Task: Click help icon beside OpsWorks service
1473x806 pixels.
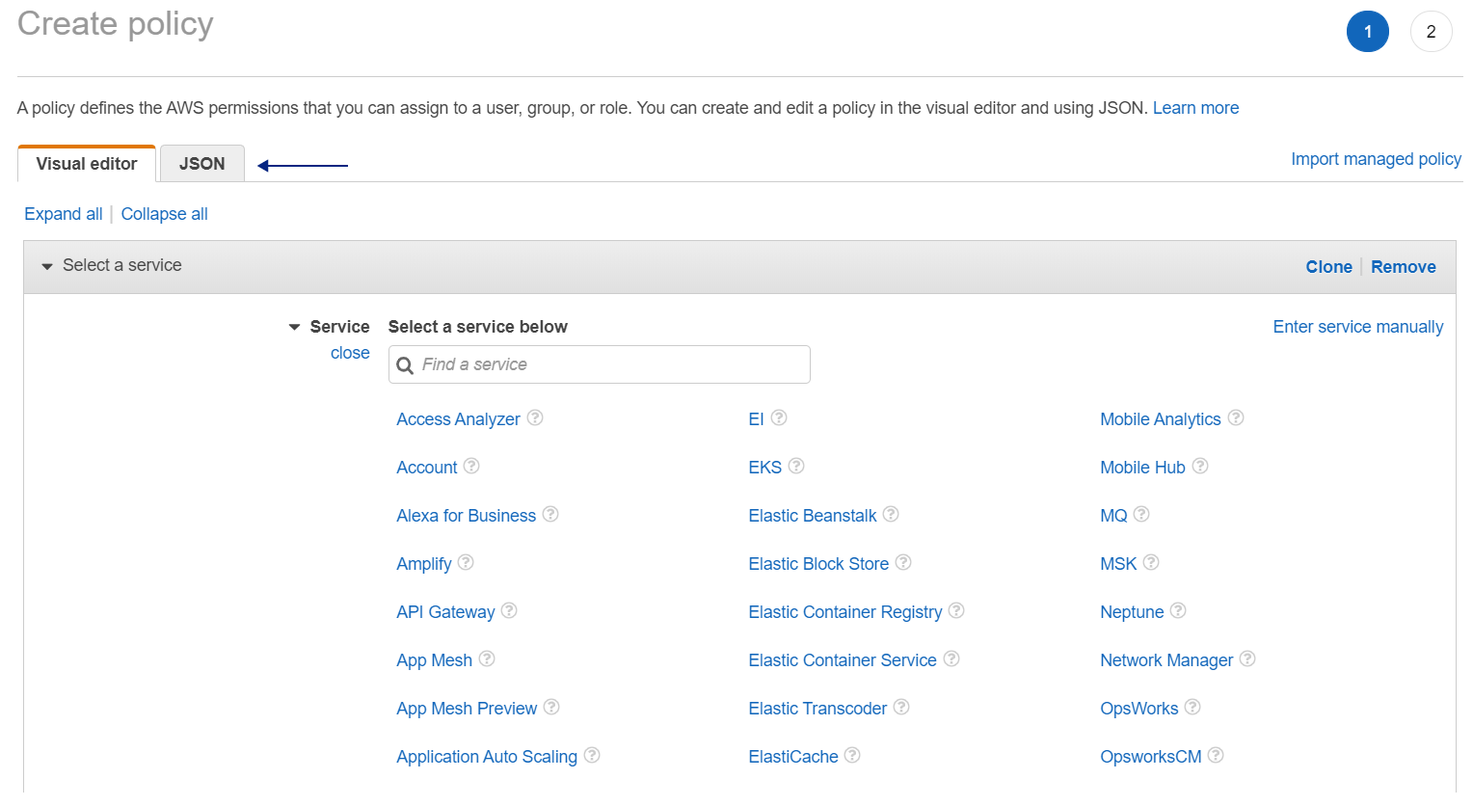Action: pos(1192,707)
